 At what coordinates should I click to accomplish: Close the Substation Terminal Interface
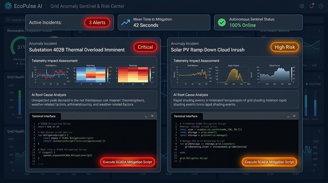(152, 116)
